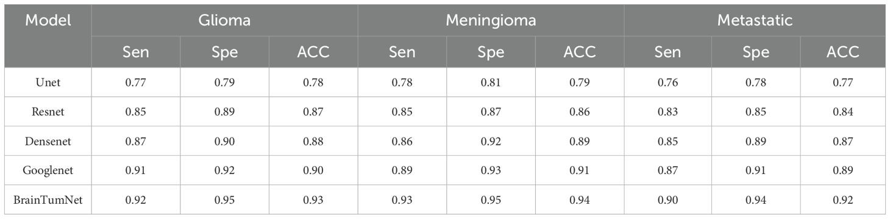Viewport: 890px width, 219px height.
Task: Select the BrainTumNet row label
Action: 48,200
